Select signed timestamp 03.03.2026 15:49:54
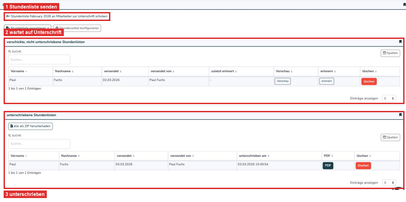This screenshot has height=202, width=406. click(253, 164)
